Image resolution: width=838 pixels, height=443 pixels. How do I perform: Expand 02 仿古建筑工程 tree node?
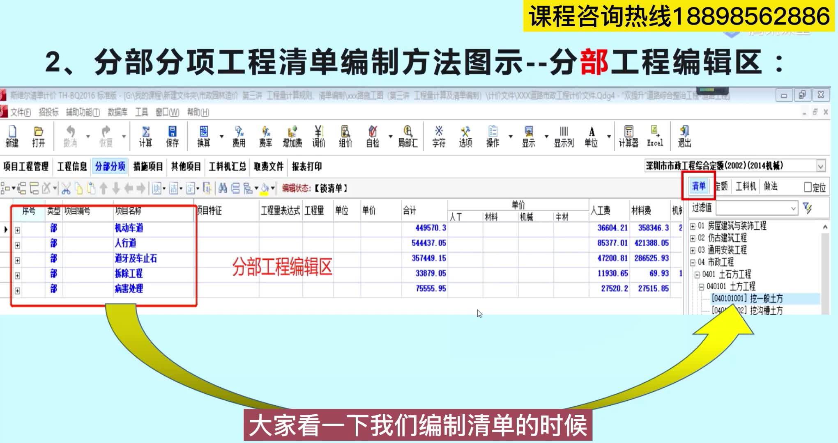coord(693,238)
